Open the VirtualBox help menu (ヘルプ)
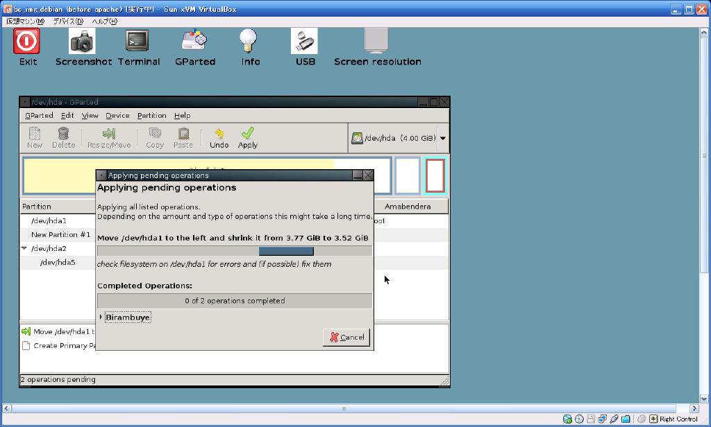Screen dimensions: 711x427 pyautogui.click(x=104, y=21)
